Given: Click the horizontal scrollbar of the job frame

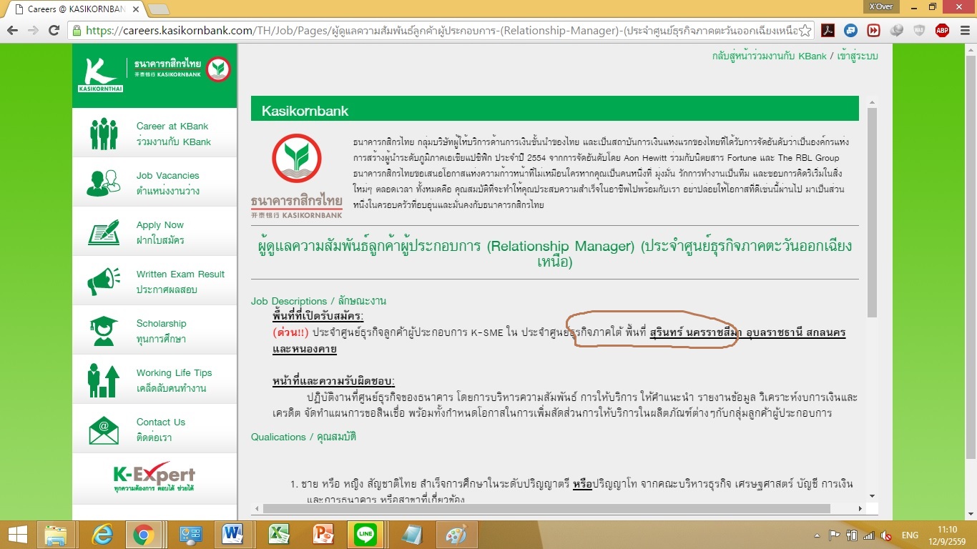Looking at the screenshot, I should click(547, 508).
